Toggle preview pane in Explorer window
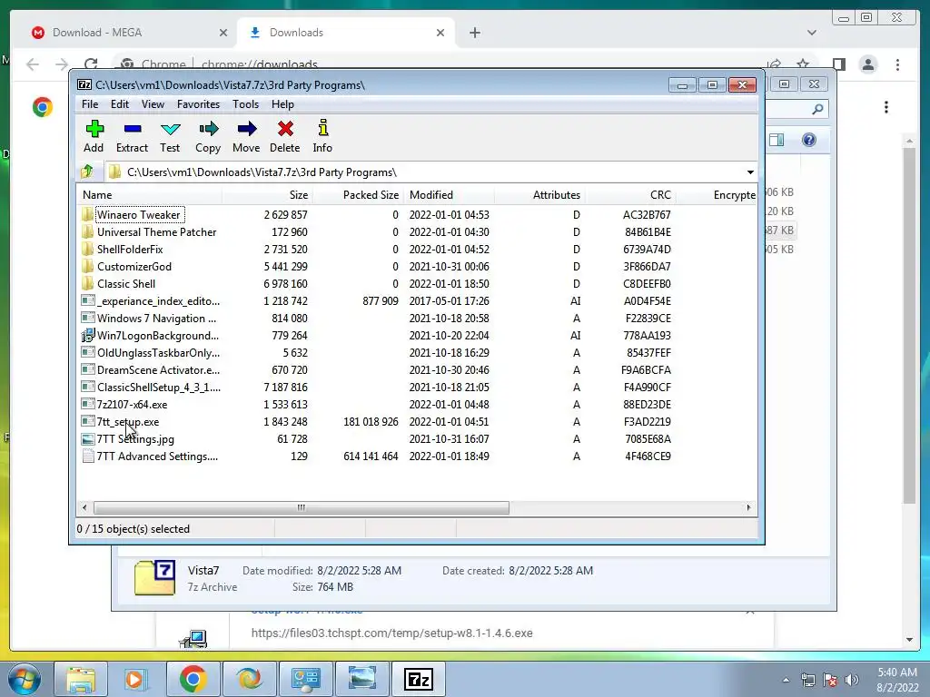 pyautogui.click(x=777, y=140)
